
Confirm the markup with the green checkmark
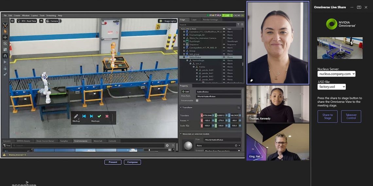point(99,116)
